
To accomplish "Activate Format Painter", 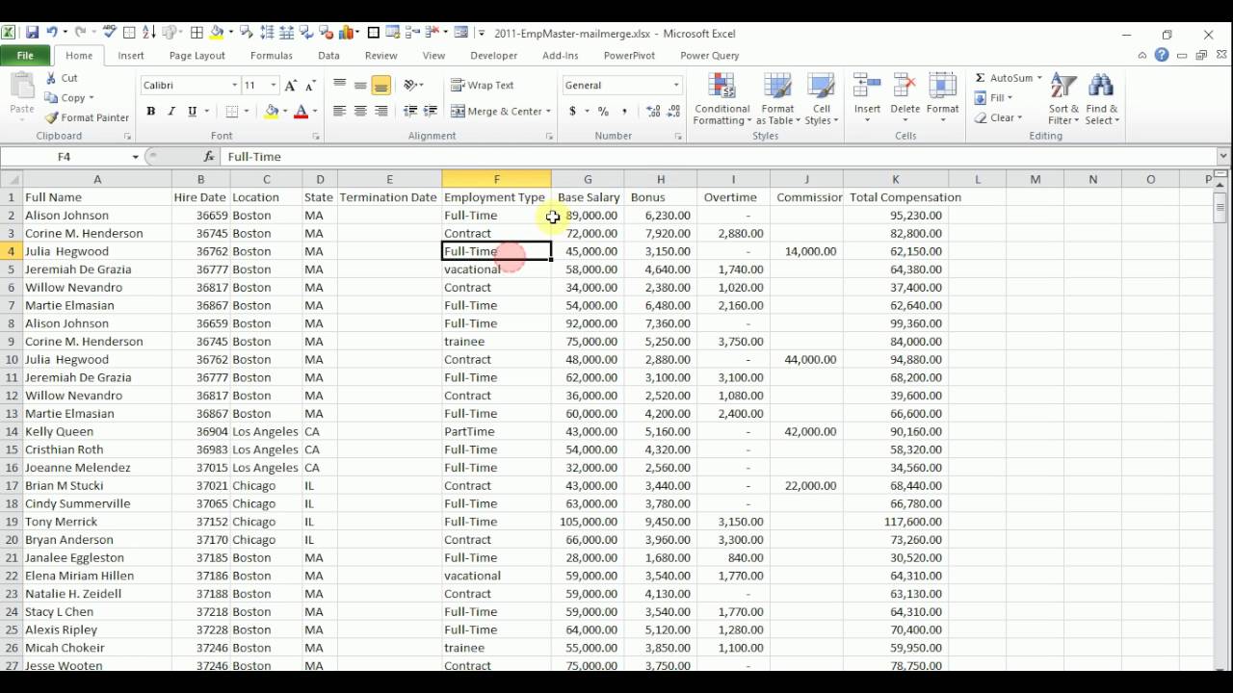I will [x=87, y=117].
